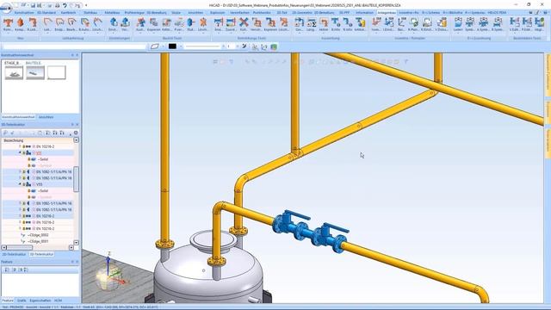Open the shape icon dropdown in properties toolbar
This screenshot has width=551, height=310.
[163, 46]
